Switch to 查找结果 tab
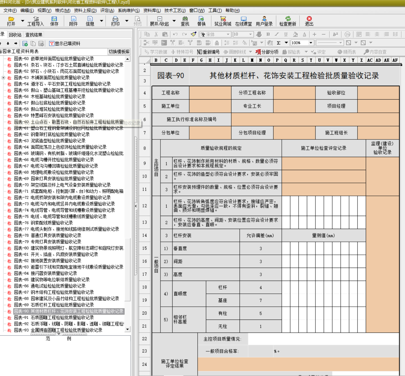Viewport: 405px width, 376px height. (x=34, y=35)
